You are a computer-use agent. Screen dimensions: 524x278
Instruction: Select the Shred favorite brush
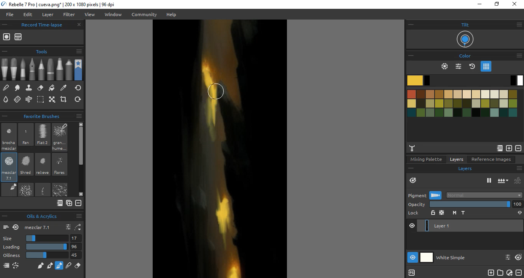(x=26, y=164)
